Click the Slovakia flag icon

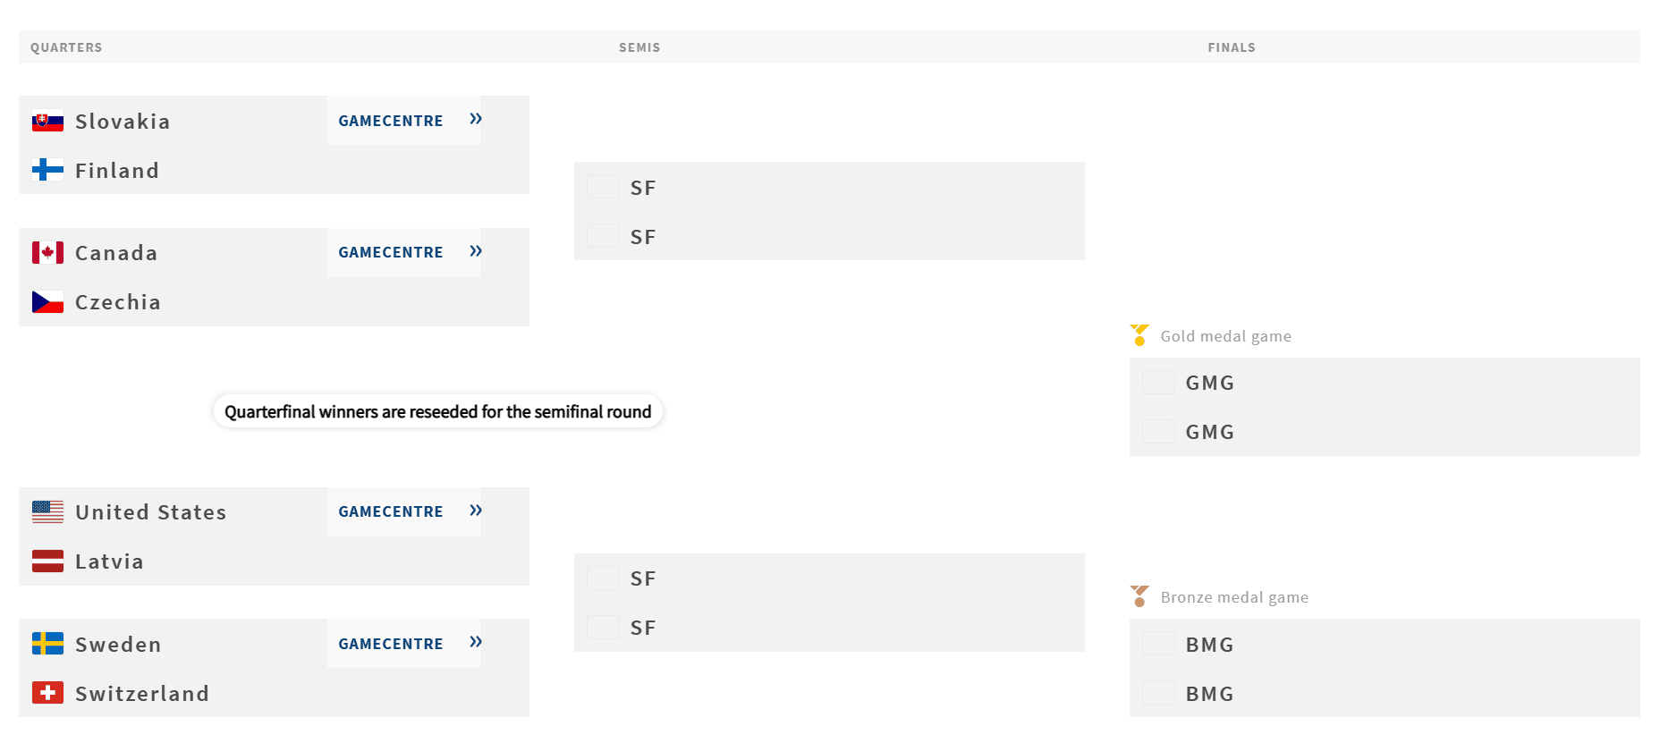pyautogui.click(x=47, y=121)
